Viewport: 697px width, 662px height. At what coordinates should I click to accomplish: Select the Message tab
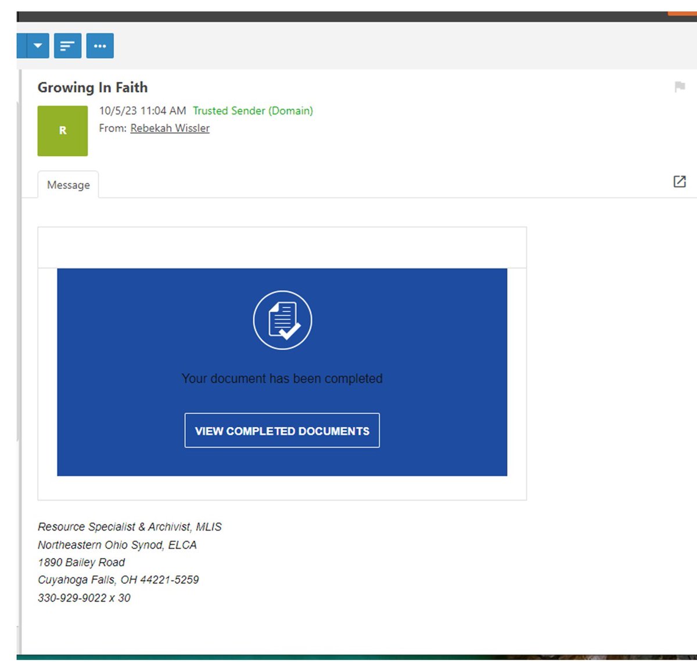tap(68, 185)
